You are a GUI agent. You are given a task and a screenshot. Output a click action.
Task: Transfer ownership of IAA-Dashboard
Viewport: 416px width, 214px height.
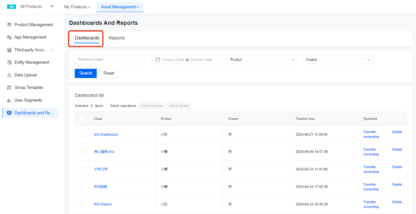[x=371, y=134]
